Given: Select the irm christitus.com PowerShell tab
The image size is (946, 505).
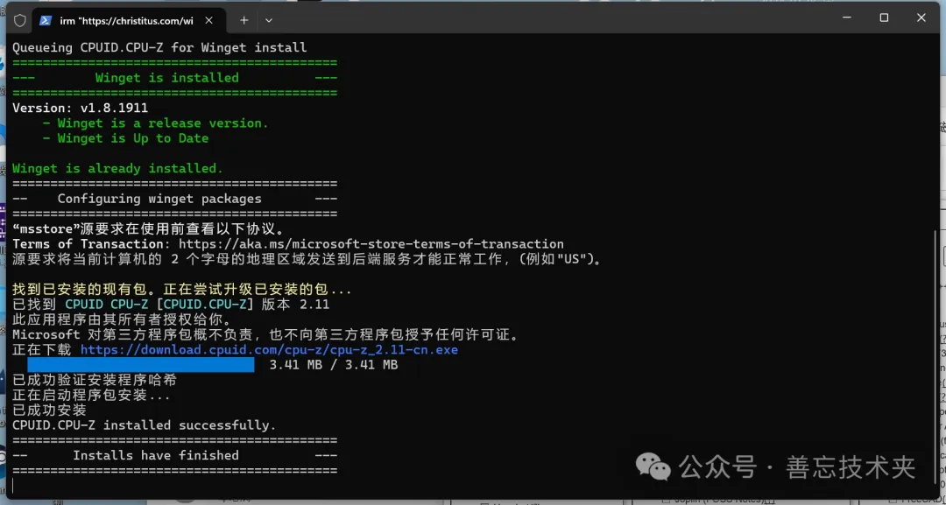Looking at the screenshot, I should tap(127, 20).
